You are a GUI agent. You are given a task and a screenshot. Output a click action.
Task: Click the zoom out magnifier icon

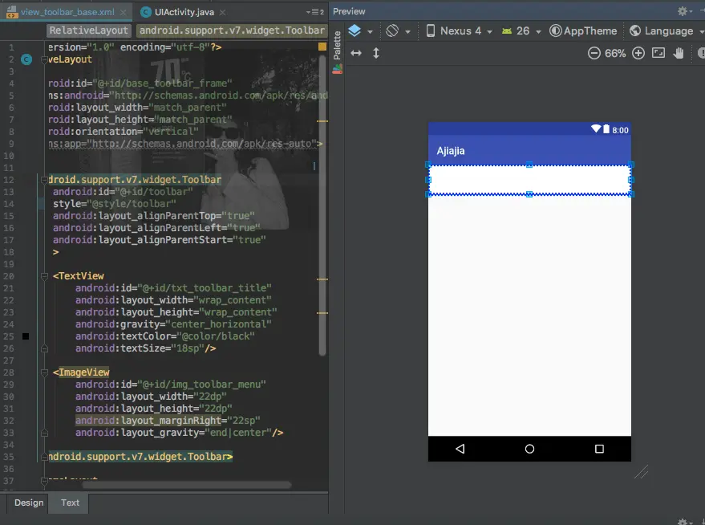[594, 53]
